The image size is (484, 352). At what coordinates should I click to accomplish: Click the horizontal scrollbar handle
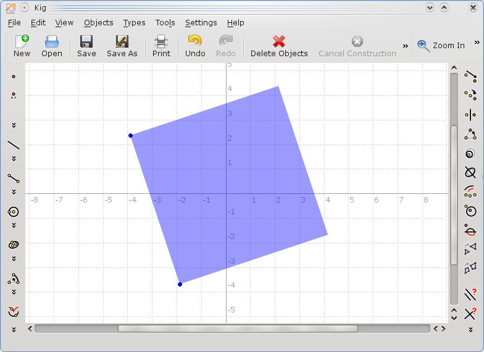(238, 329)
